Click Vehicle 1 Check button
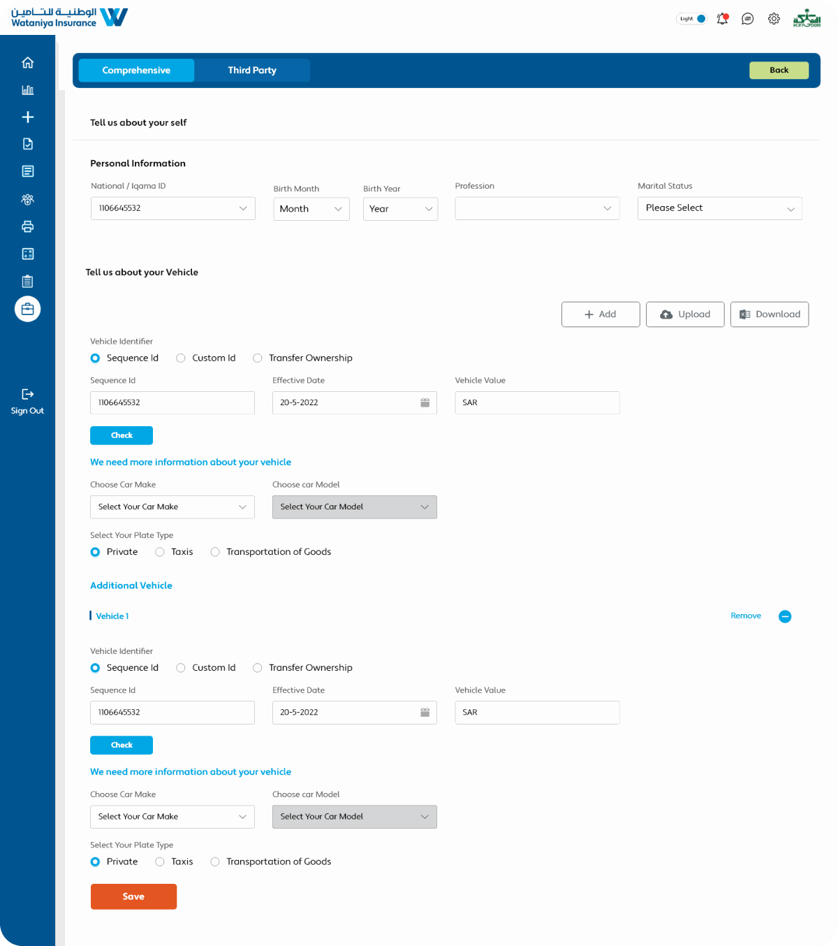 click(x=122, y=745)
